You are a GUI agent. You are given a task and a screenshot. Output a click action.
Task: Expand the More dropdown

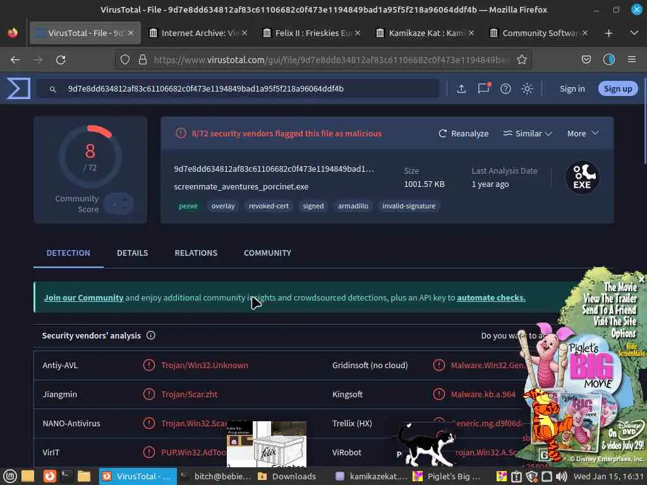(x=583, y=133)
